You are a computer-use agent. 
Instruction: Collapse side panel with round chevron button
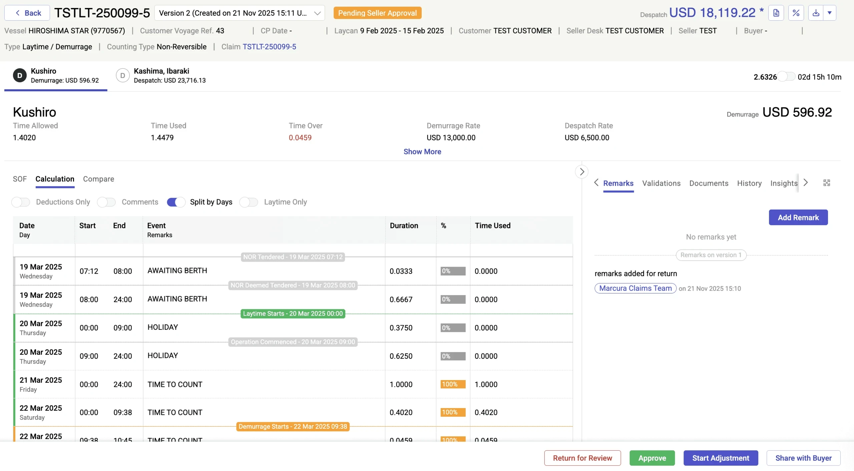click(582, 172)
